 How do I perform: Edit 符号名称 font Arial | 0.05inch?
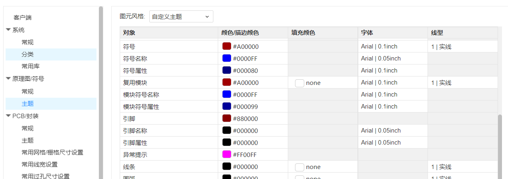click(393, 58)
